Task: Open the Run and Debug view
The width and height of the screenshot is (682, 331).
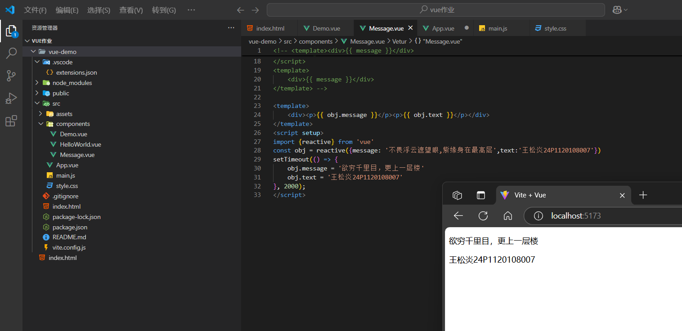Action: (x=11, y=98)
